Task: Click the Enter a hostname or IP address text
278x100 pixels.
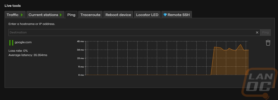Action: click(32, 24)
